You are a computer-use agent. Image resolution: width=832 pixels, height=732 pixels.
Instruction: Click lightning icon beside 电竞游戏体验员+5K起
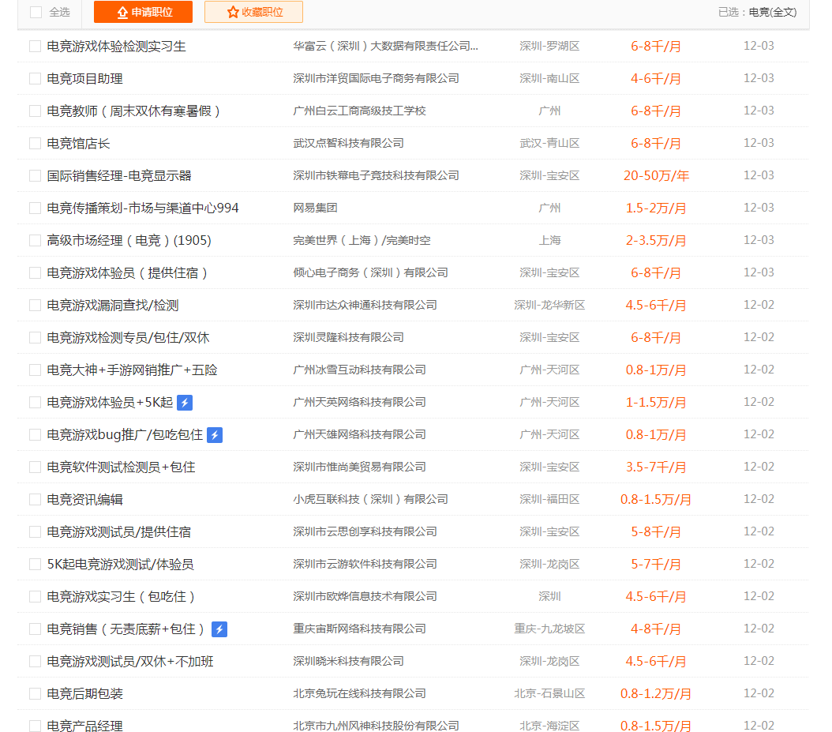click(x=185, y=403)
